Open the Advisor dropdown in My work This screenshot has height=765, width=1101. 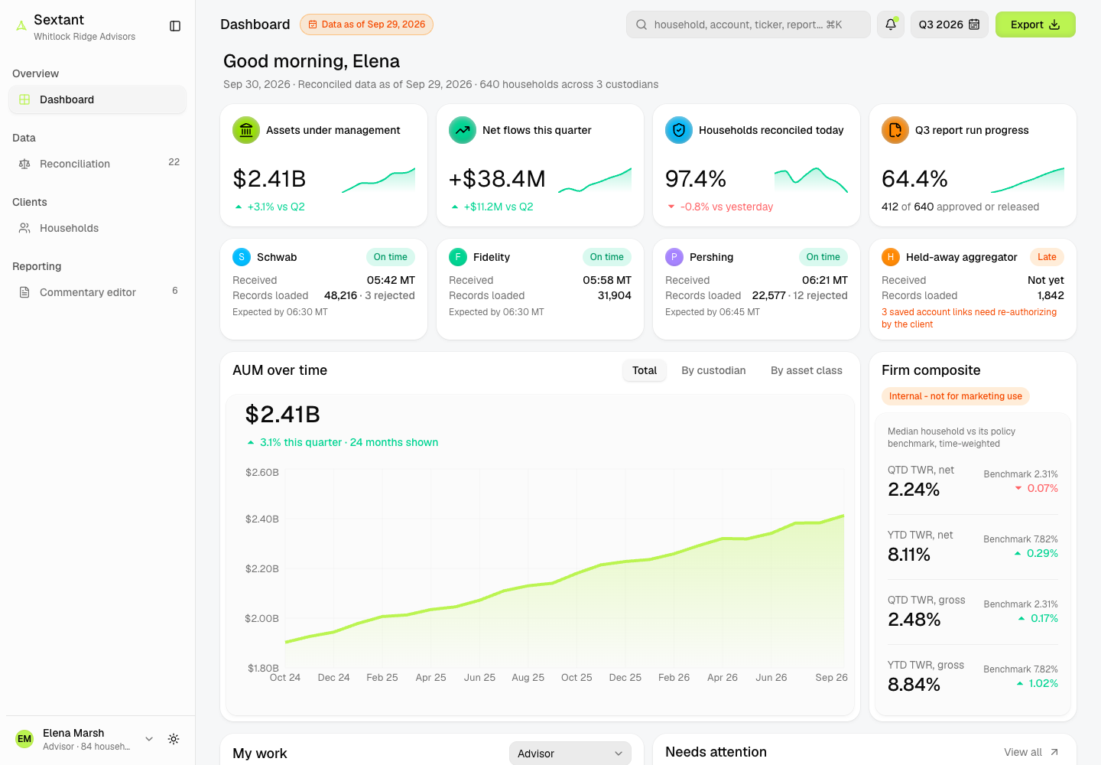(570, 754)
